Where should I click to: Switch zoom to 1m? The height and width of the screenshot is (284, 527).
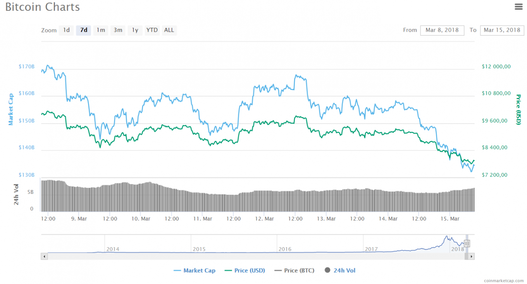pos(101,30)
